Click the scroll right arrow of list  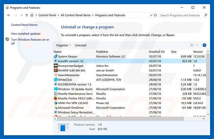tap(204, 119)
